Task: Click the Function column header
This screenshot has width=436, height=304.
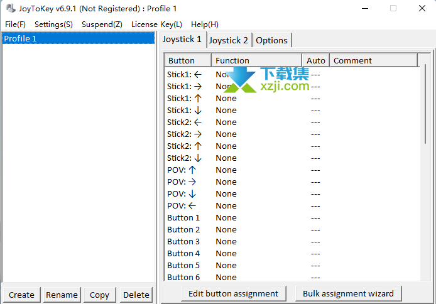Action: (x=257, y=60)
